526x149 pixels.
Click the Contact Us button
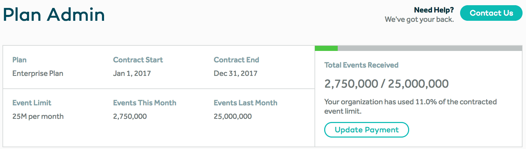click(491, 13)
